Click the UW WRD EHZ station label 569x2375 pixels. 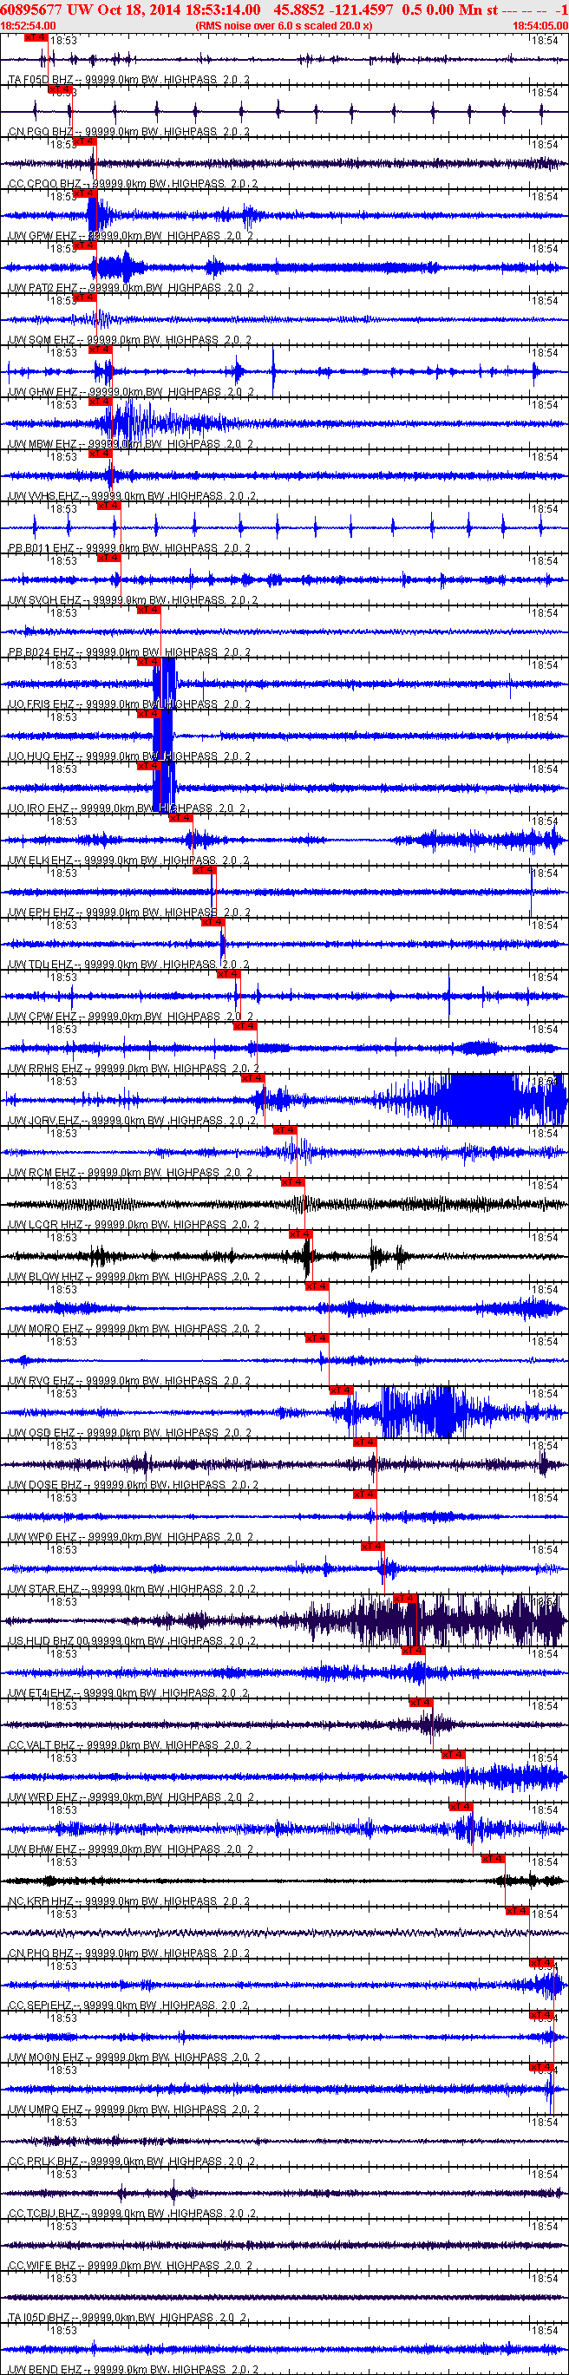[x=43, y=1797]
